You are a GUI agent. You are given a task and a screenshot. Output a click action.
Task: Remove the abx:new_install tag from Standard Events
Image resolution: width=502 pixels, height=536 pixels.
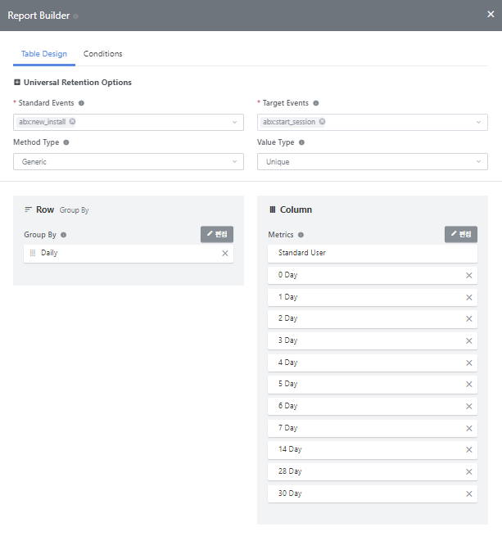[x=73, y=122]
